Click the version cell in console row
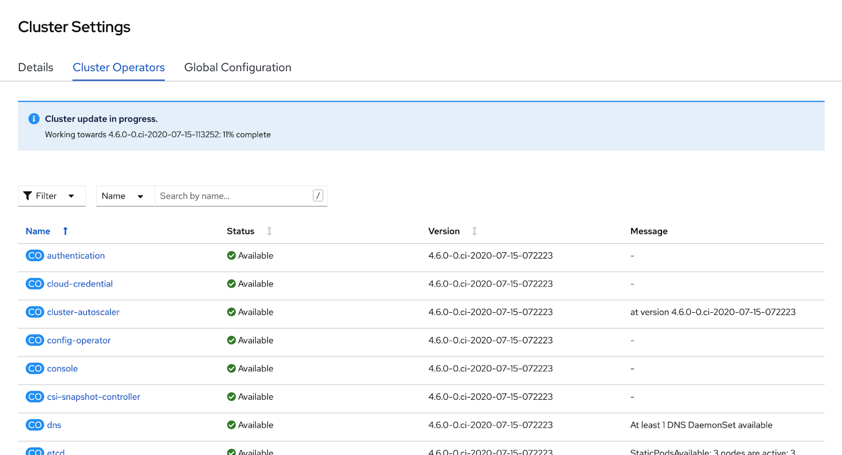Viewport: 842px width, 455px height. pyautogui.click(x=491, y=368)
